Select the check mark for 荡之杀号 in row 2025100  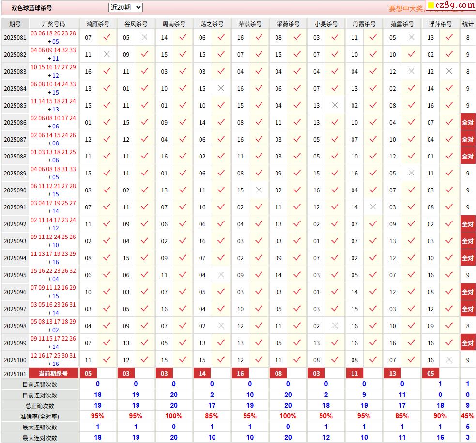tap(221, 360)
